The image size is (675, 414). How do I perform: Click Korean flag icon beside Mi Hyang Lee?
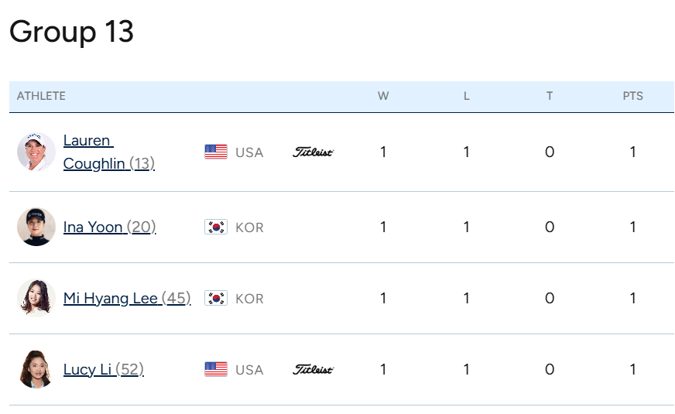pos(216,298)
